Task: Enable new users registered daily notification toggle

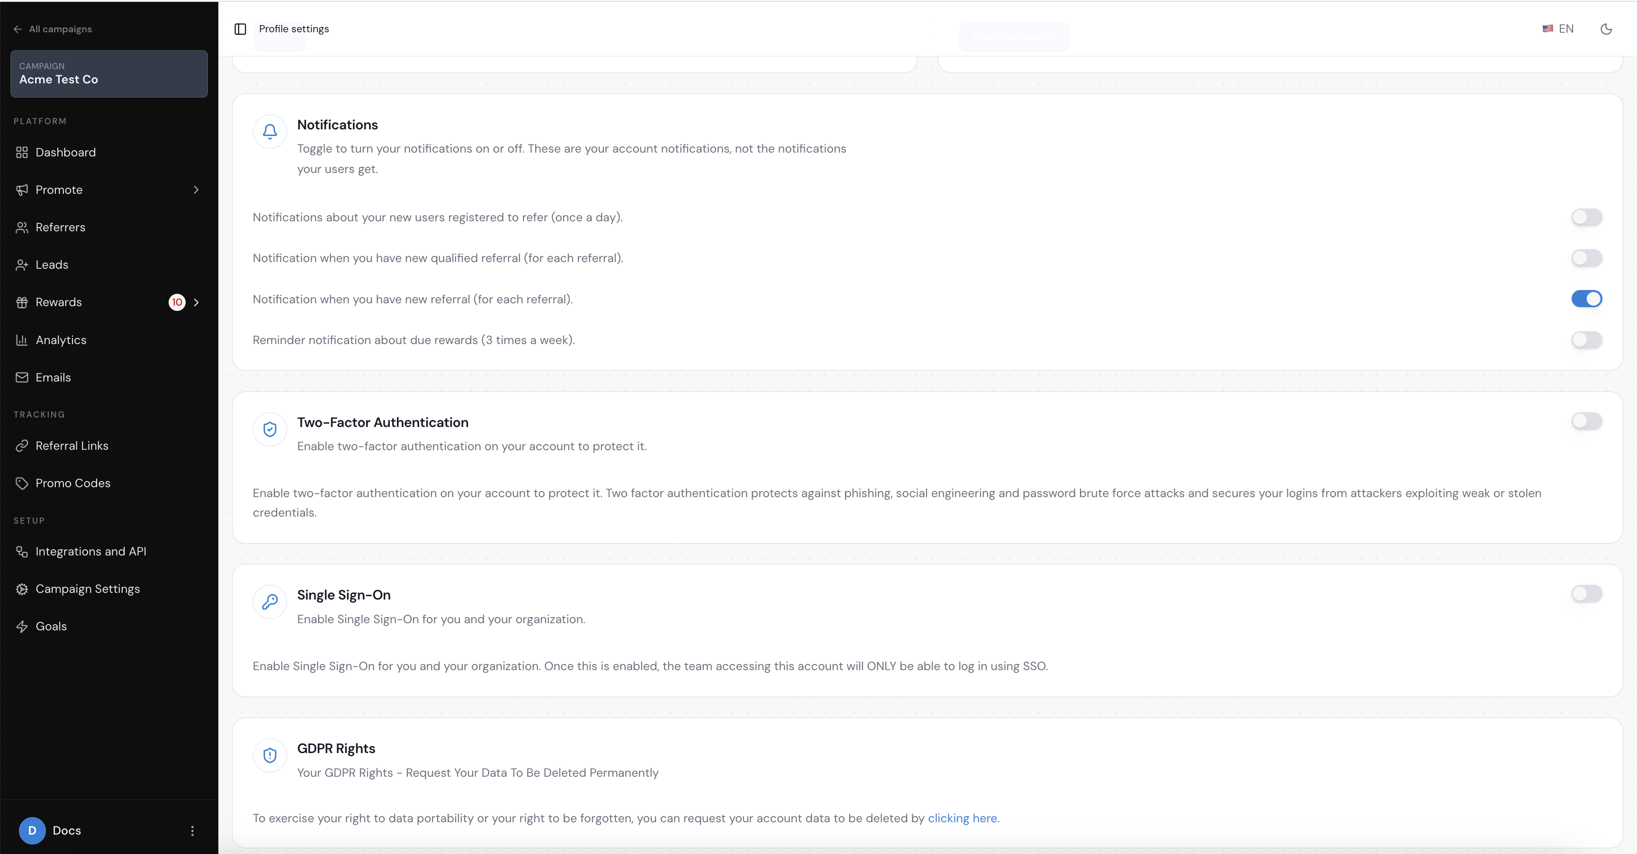Action: point(1586,218)
